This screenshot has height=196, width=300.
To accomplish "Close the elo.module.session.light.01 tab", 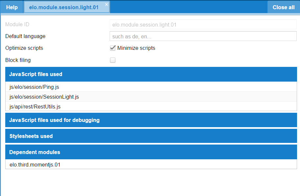I will 106,4.
